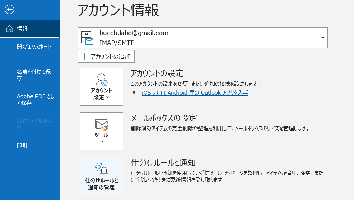Expand the ツール button chevron
This screenshot has width=354, height=200.
click(x=102, y=142)
